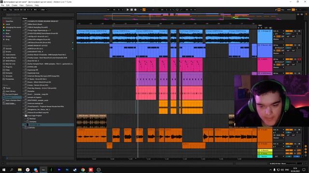
Task: Open quantization '1 Bar' dropdown
Action: [x=43, y=10]
